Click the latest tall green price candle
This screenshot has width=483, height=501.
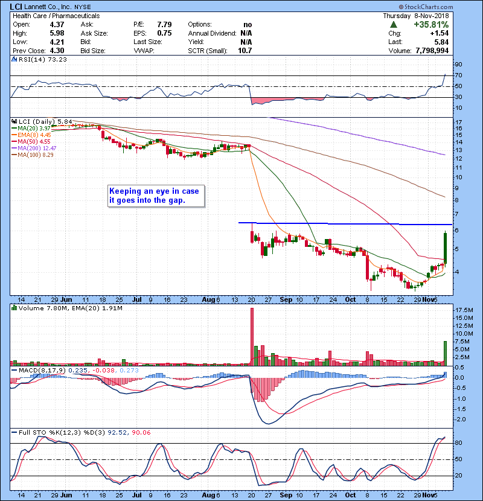point(445,248)
